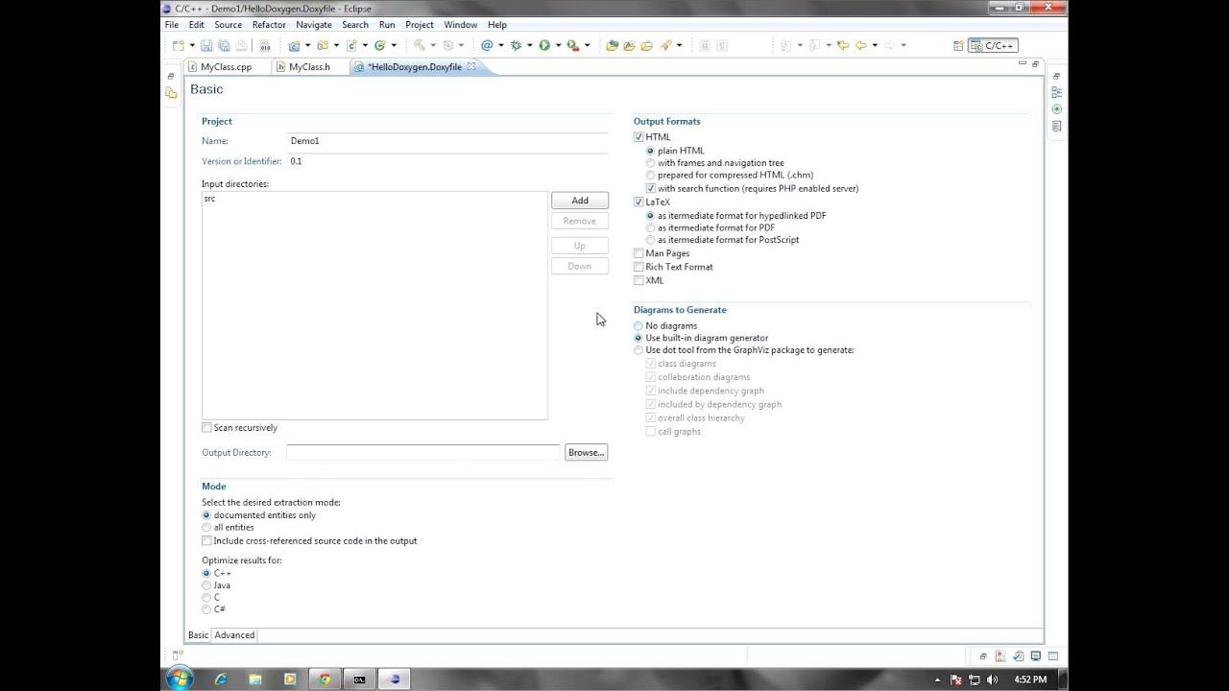This screenshot has width=1229, height=691.
Task: Select 'with frames and navigation tree' radio
Action: pyautogui.click(x=651, y=163)
